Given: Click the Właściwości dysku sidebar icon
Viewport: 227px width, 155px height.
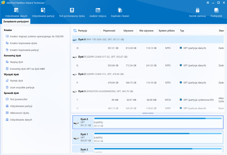Looking at the screenshot, I should tap(7, 113).
